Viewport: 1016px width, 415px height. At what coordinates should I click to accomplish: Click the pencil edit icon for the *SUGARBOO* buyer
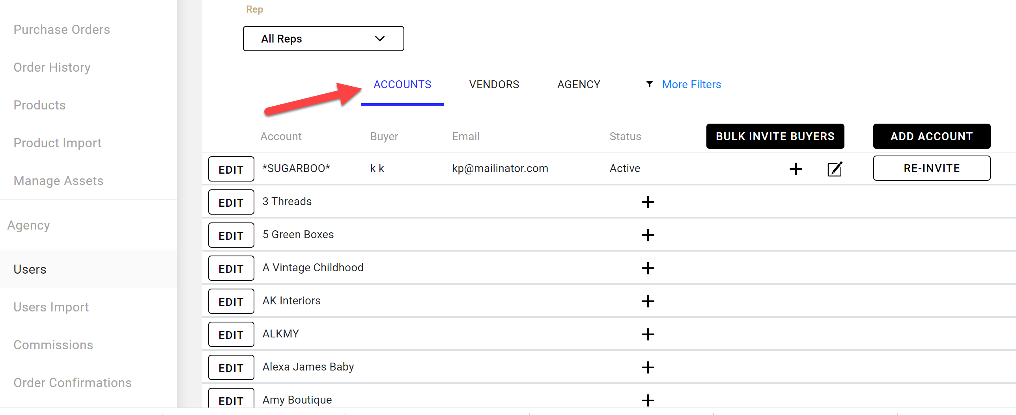835,169
